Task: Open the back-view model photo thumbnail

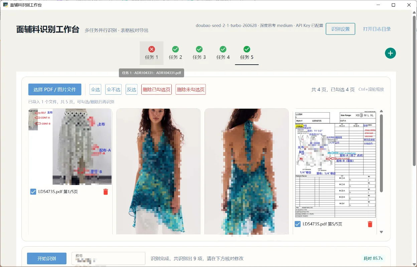Action: click(x=247, y=171)
